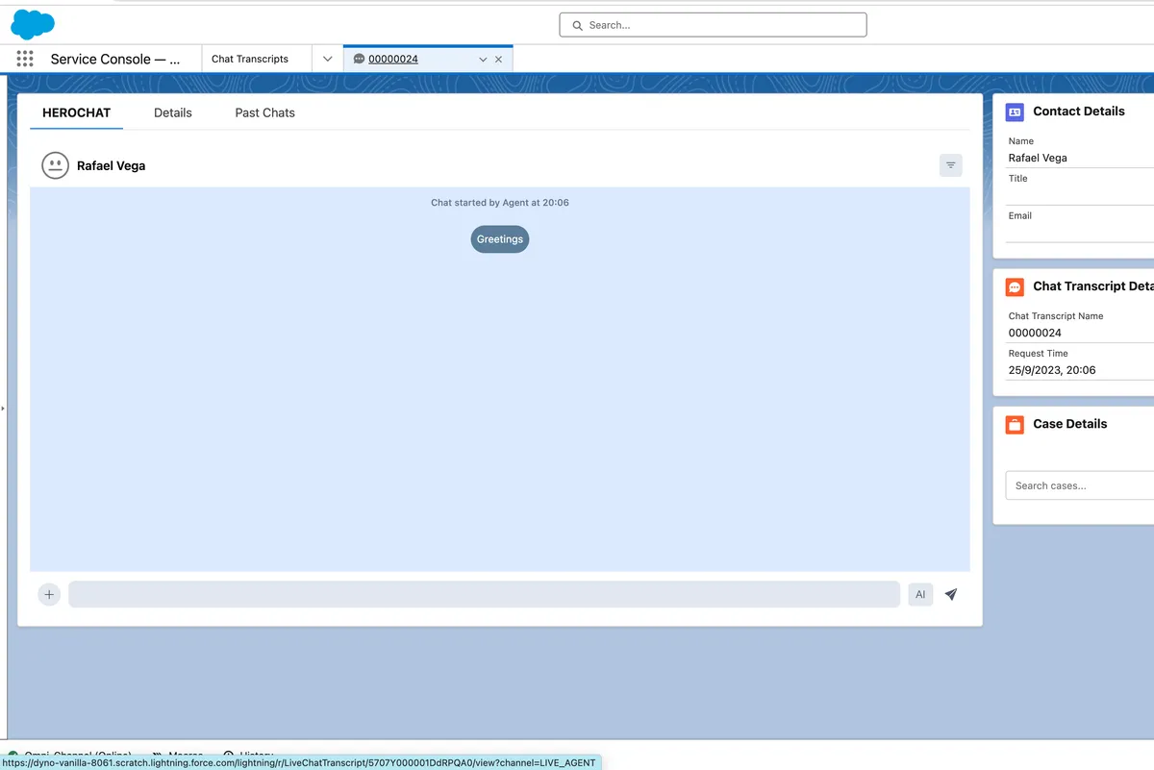Open the History utility bar item
This screenshot has width=1154, height=770.
click(x=248, y=755)
